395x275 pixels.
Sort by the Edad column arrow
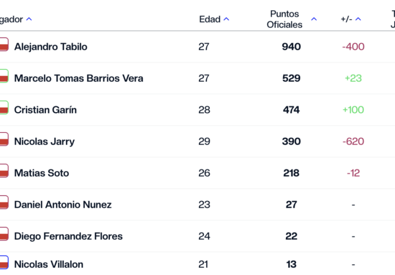point(226,19)
